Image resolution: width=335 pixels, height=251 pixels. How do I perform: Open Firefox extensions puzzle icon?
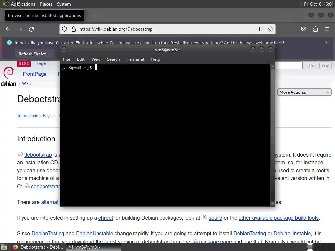click(x=315, y=29)
